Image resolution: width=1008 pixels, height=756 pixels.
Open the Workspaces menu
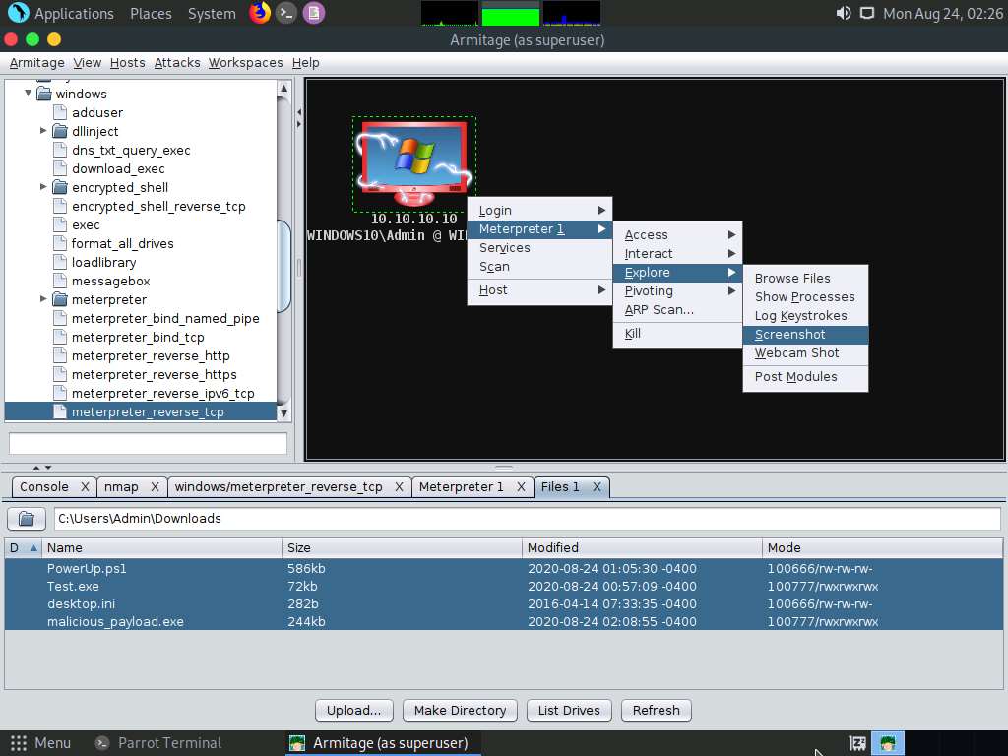[x=245, y=62]
